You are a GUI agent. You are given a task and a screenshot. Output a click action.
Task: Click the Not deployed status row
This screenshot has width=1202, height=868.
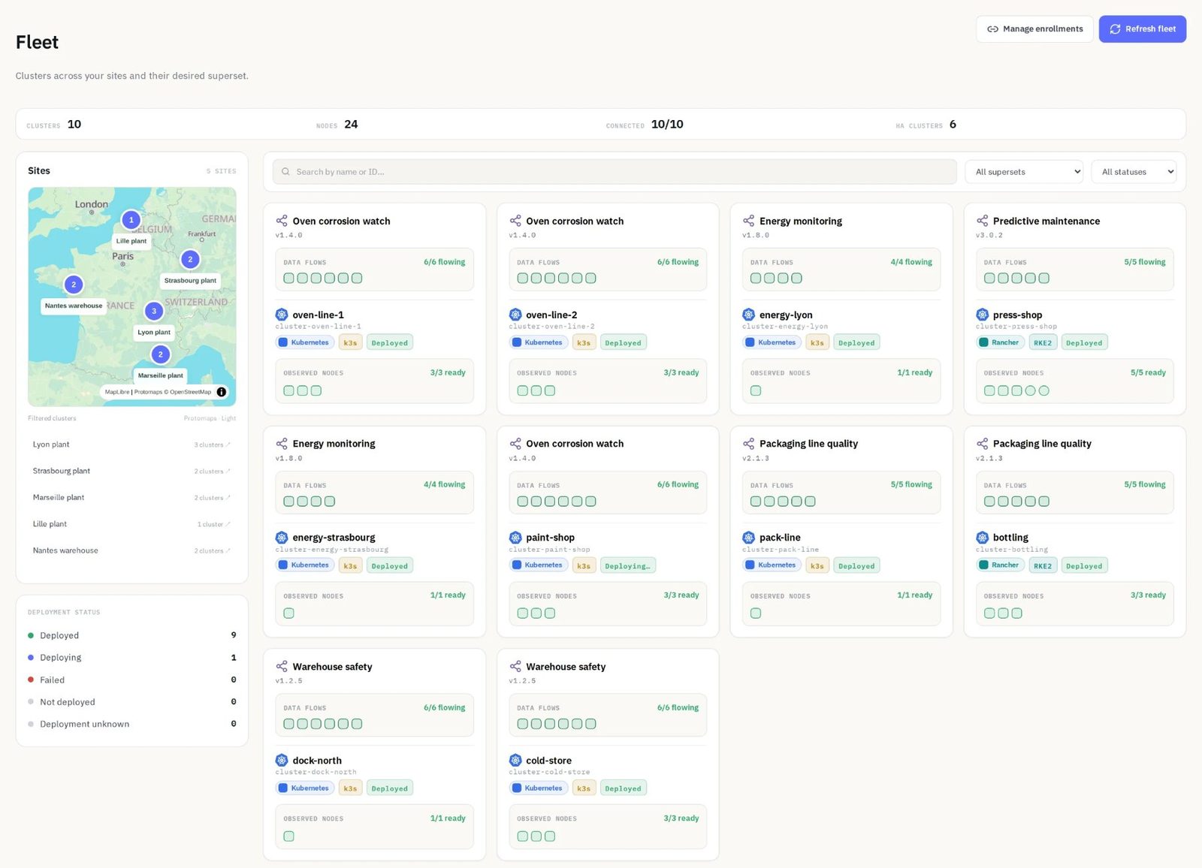point(132,702)
